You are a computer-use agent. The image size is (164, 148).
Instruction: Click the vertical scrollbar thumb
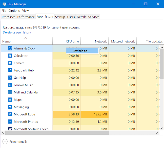coord(162,64)
